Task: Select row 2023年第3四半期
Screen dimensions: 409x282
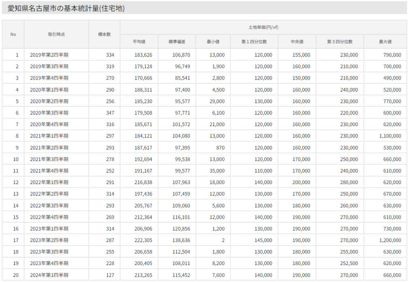Action: click(204, 252)
